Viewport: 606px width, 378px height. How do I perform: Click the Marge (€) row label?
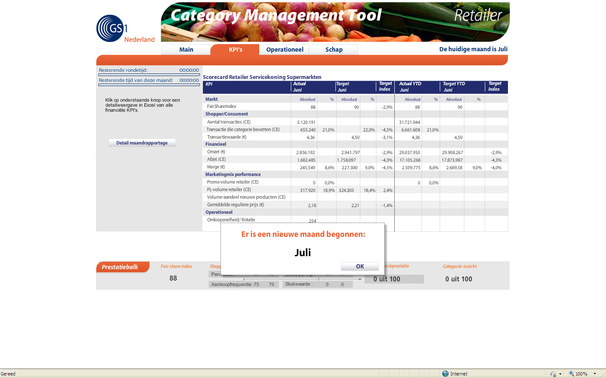point(216,167)
